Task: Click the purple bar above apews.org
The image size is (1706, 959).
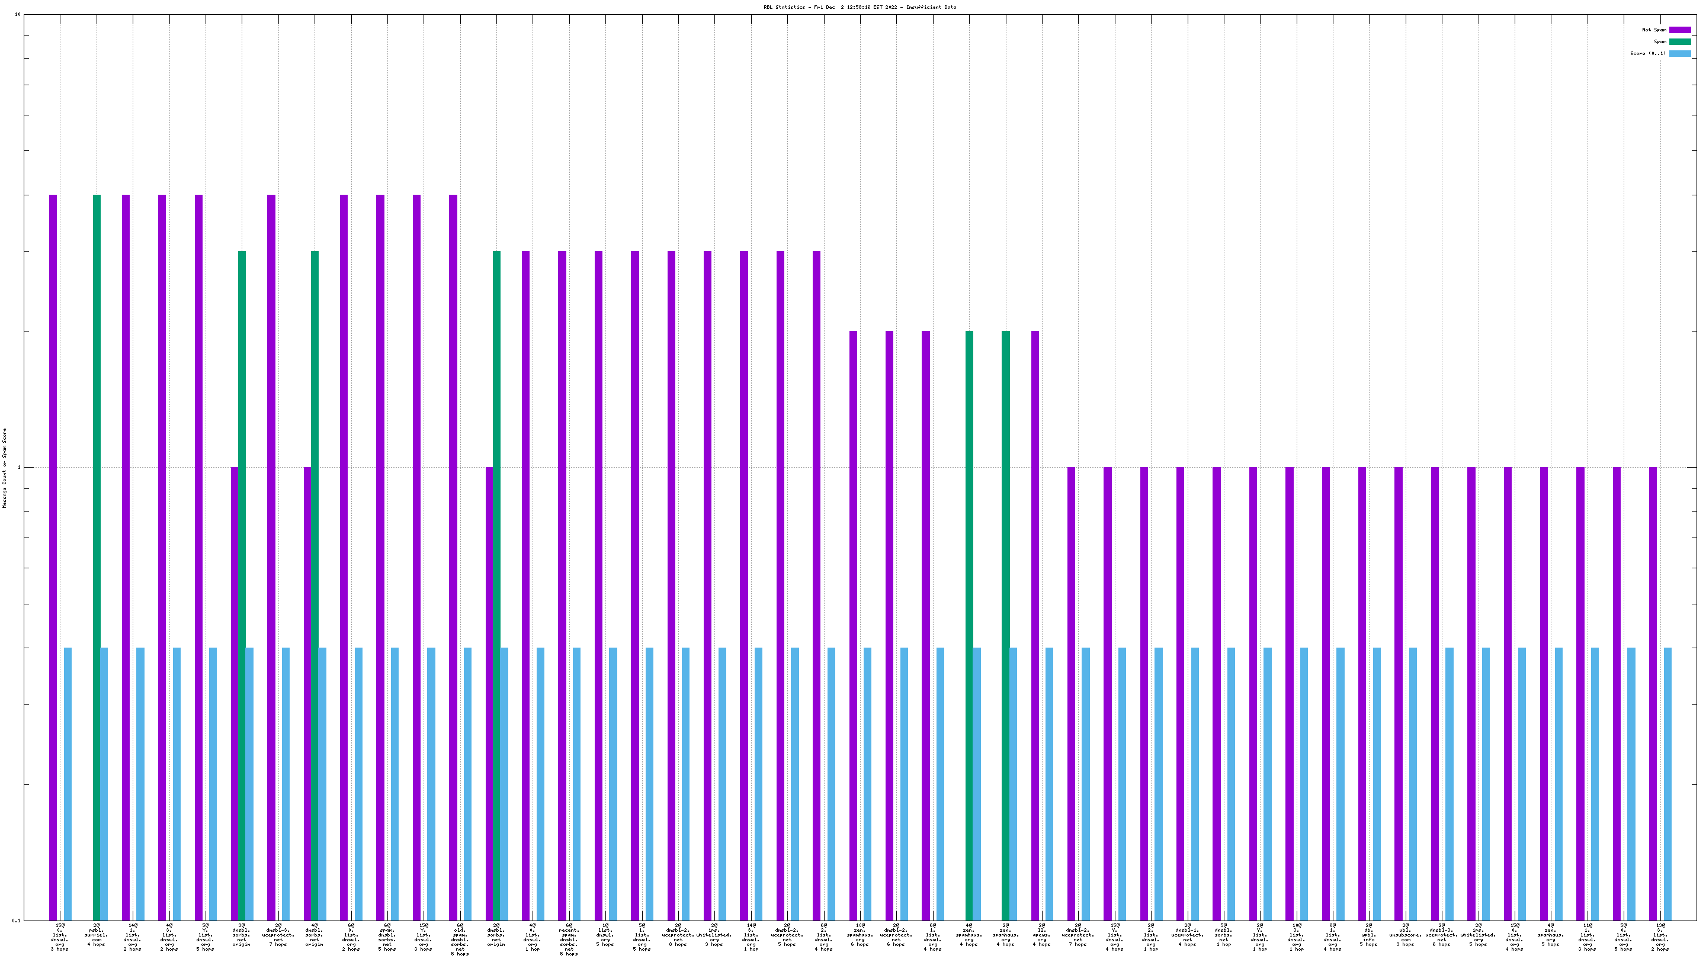Action: tap(1035, 625)
